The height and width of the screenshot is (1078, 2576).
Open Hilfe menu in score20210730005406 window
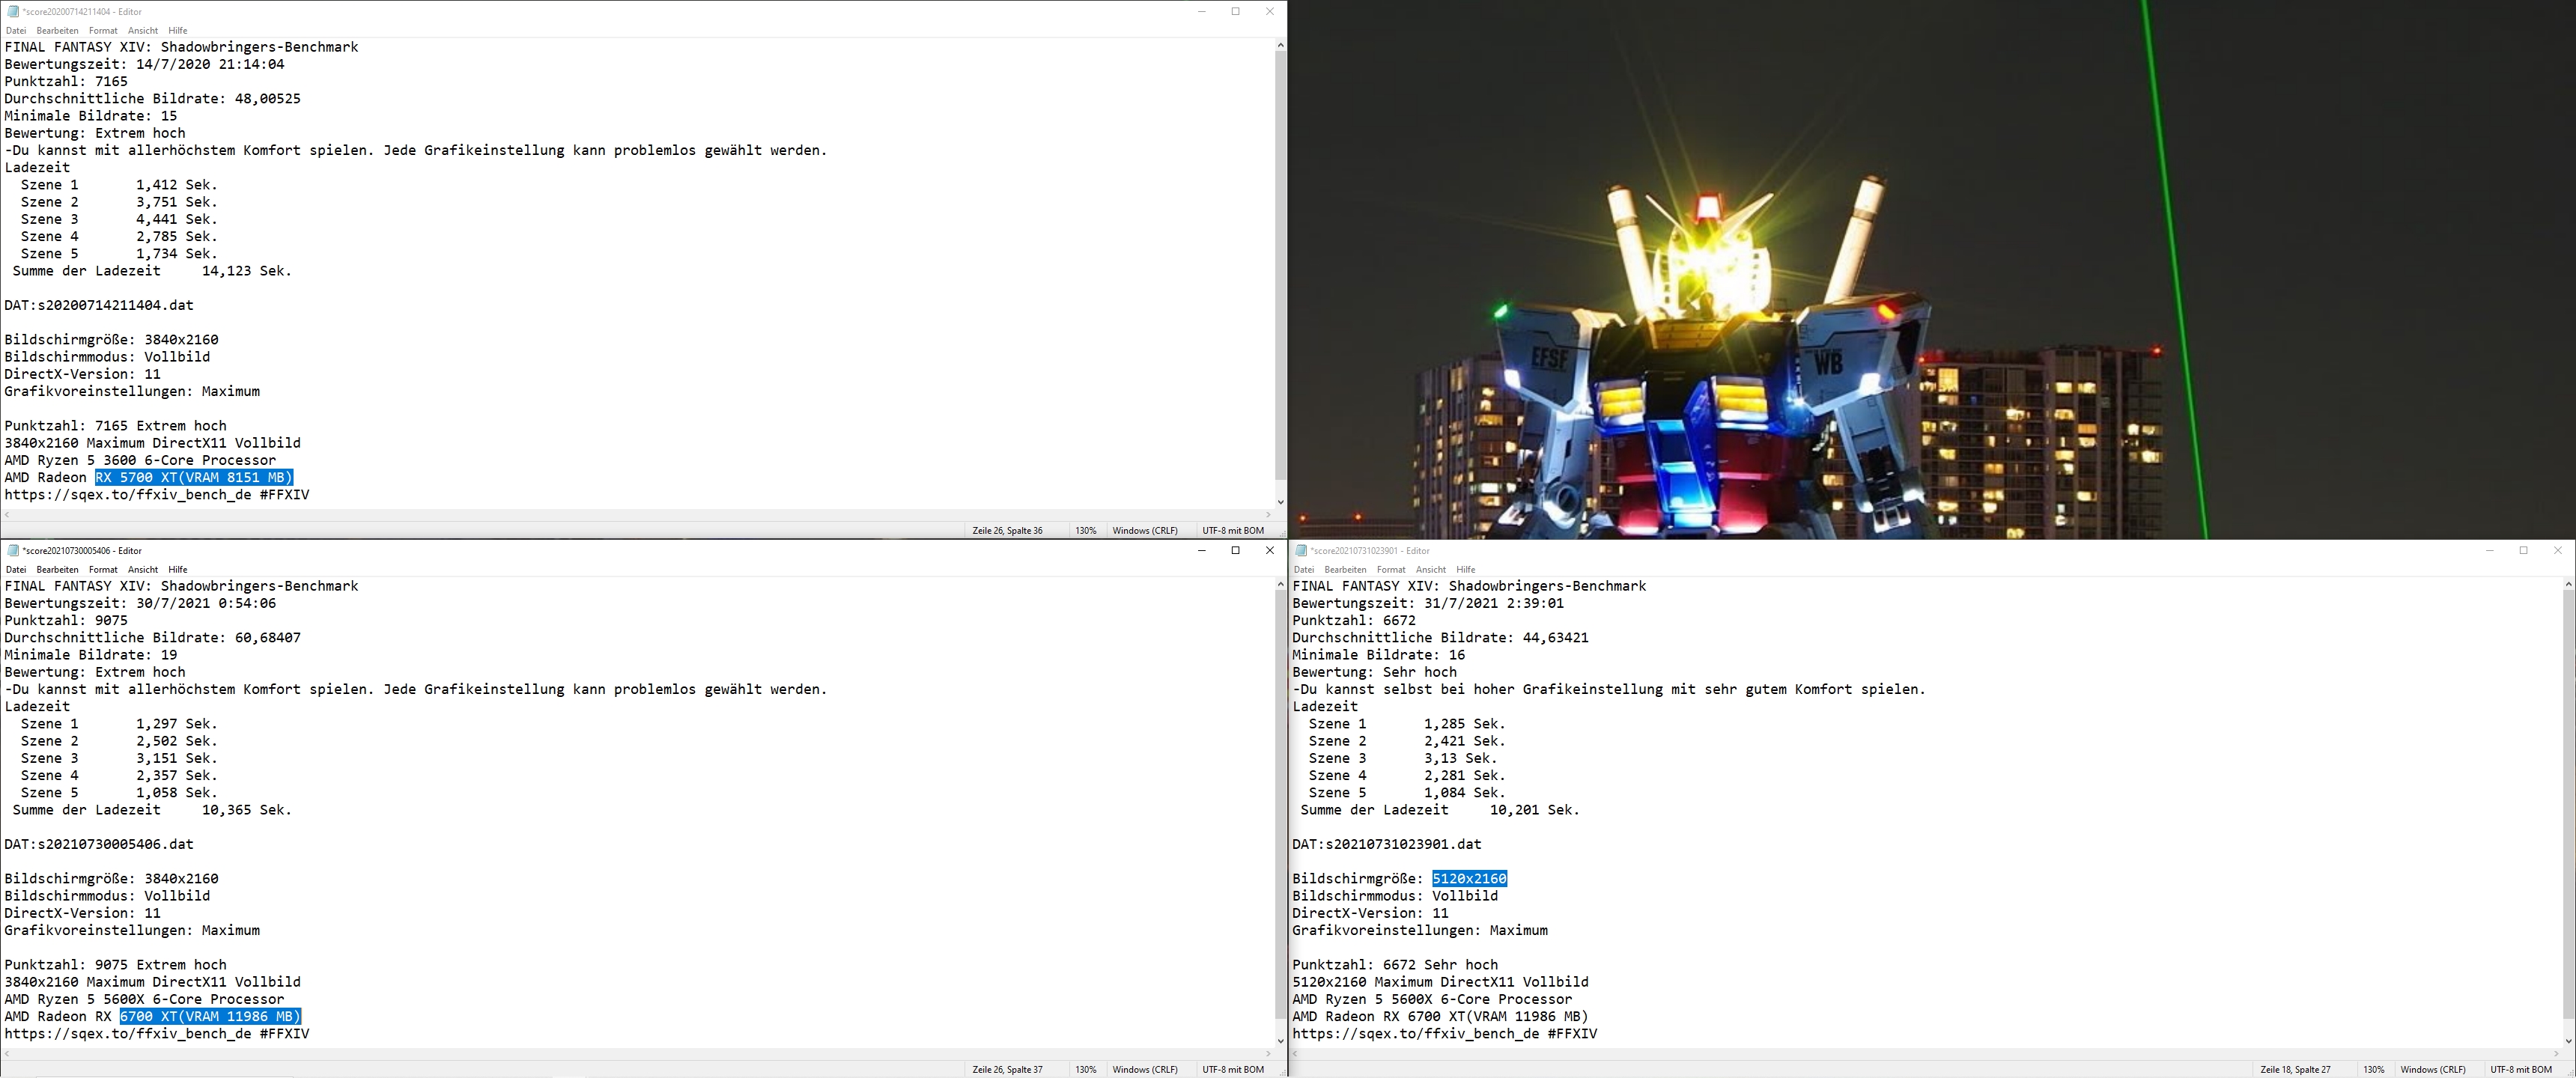178,570
